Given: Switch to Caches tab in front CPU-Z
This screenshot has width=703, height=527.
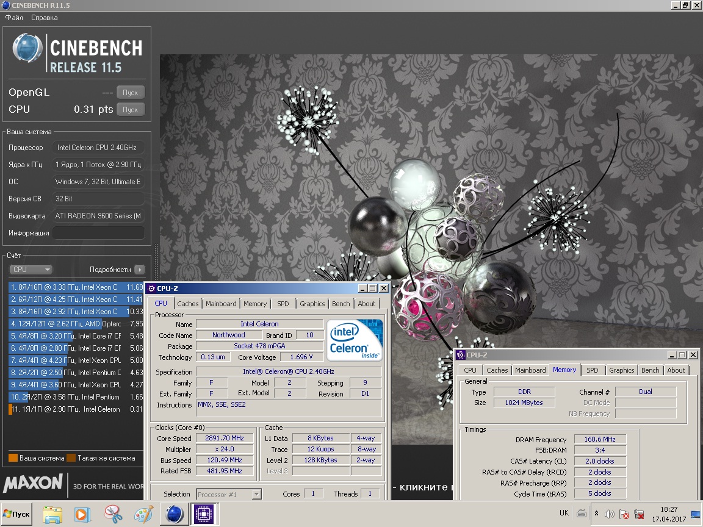Looking at the screenshot, I should click(x=187, y=304).
